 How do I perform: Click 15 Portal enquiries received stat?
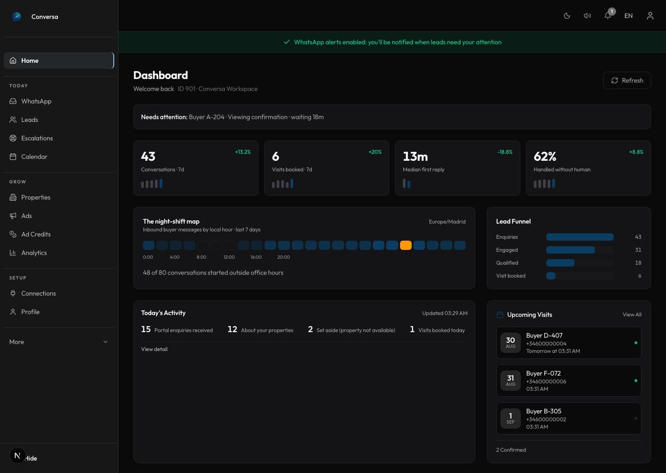(177, 329)
